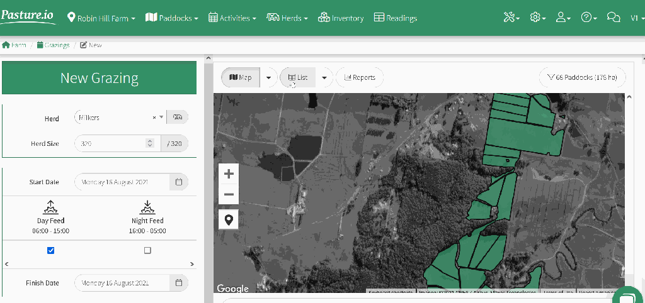Open the settings gear menu
Screen dimensions: 645x303
537,18
